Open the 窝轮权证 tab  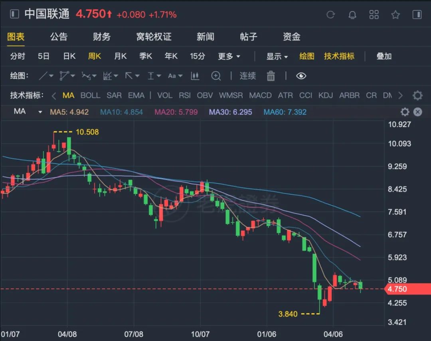[154, 37]
